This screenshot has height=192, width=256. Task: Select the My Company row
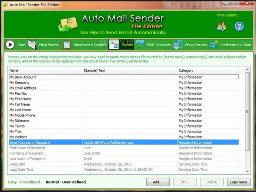[124, 83]
